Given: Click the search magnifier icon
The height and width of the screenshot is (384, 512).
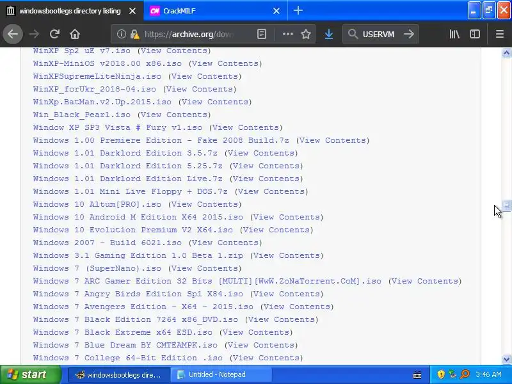Looking at the screenshot, I should click(x=353, y=34).
